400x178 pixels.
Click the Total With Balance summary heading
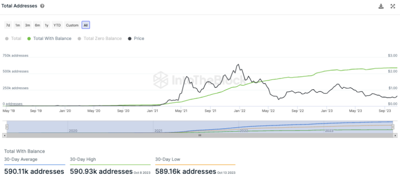24,151
